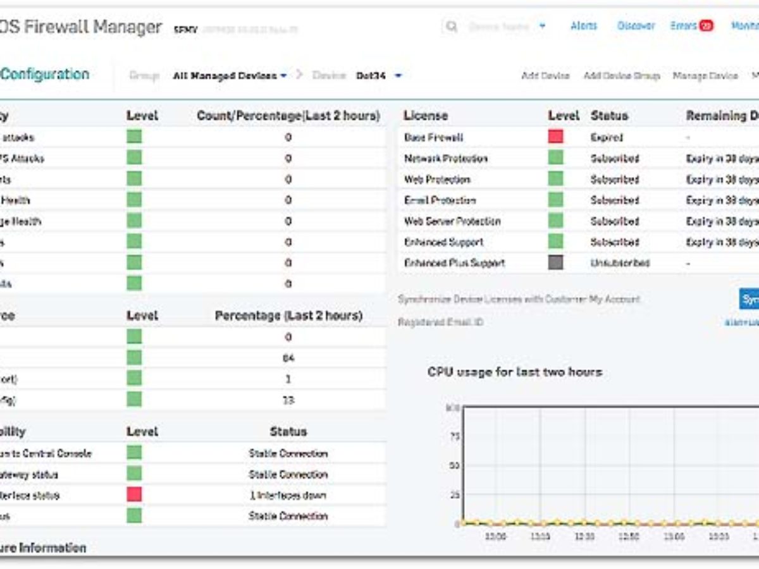Click the green Web Server Protection indicator
This screenshot has height=569, width=759.
(556, 221)
